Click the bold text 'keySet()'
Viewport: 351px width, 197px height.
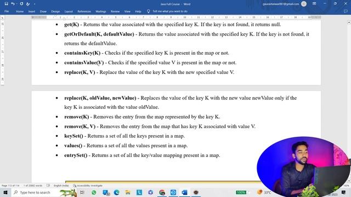73,136
